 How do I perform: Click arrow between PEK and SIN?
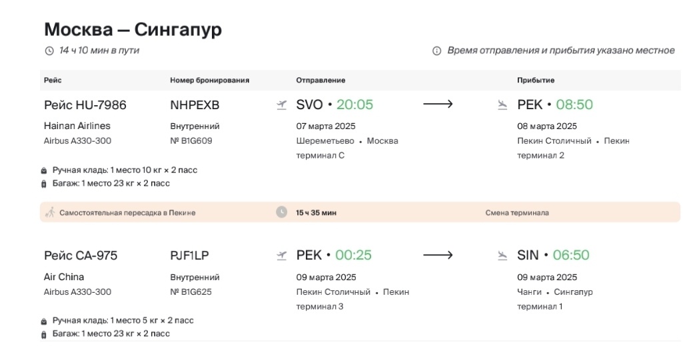click(x=438, y=255)
